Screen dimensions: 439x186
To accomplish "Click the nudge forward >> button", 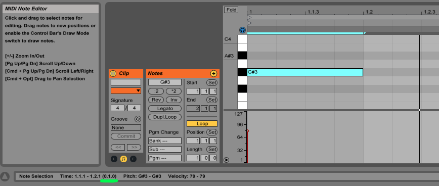I will (x=134, y=147).
